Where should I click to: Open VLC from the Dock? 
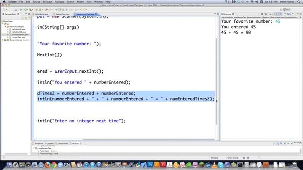tap(214, 165)
